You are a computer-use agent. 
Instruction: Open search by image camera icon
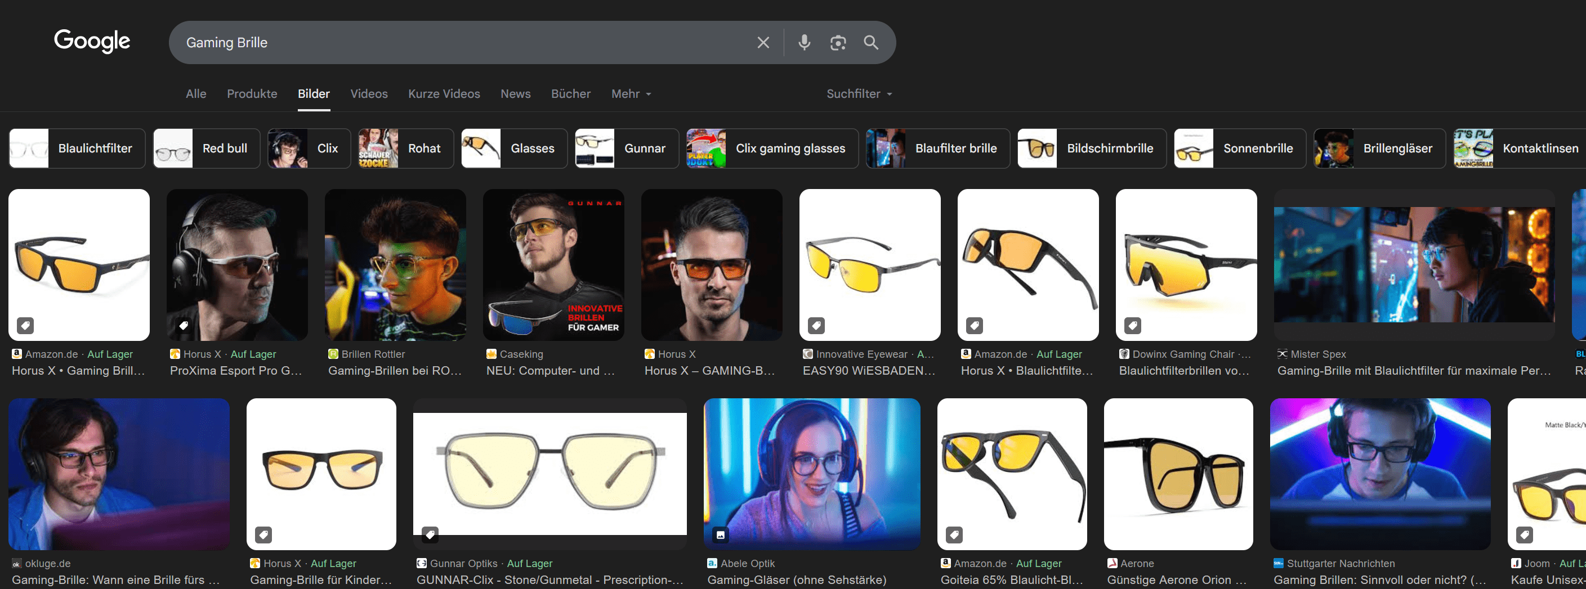(x=837, y=42)
